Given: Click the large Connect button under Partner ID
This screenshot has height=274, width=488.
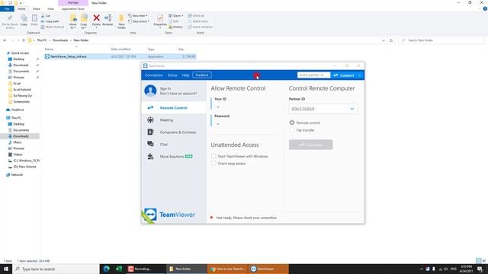Looking at the screenshot, I should (310, 145).
